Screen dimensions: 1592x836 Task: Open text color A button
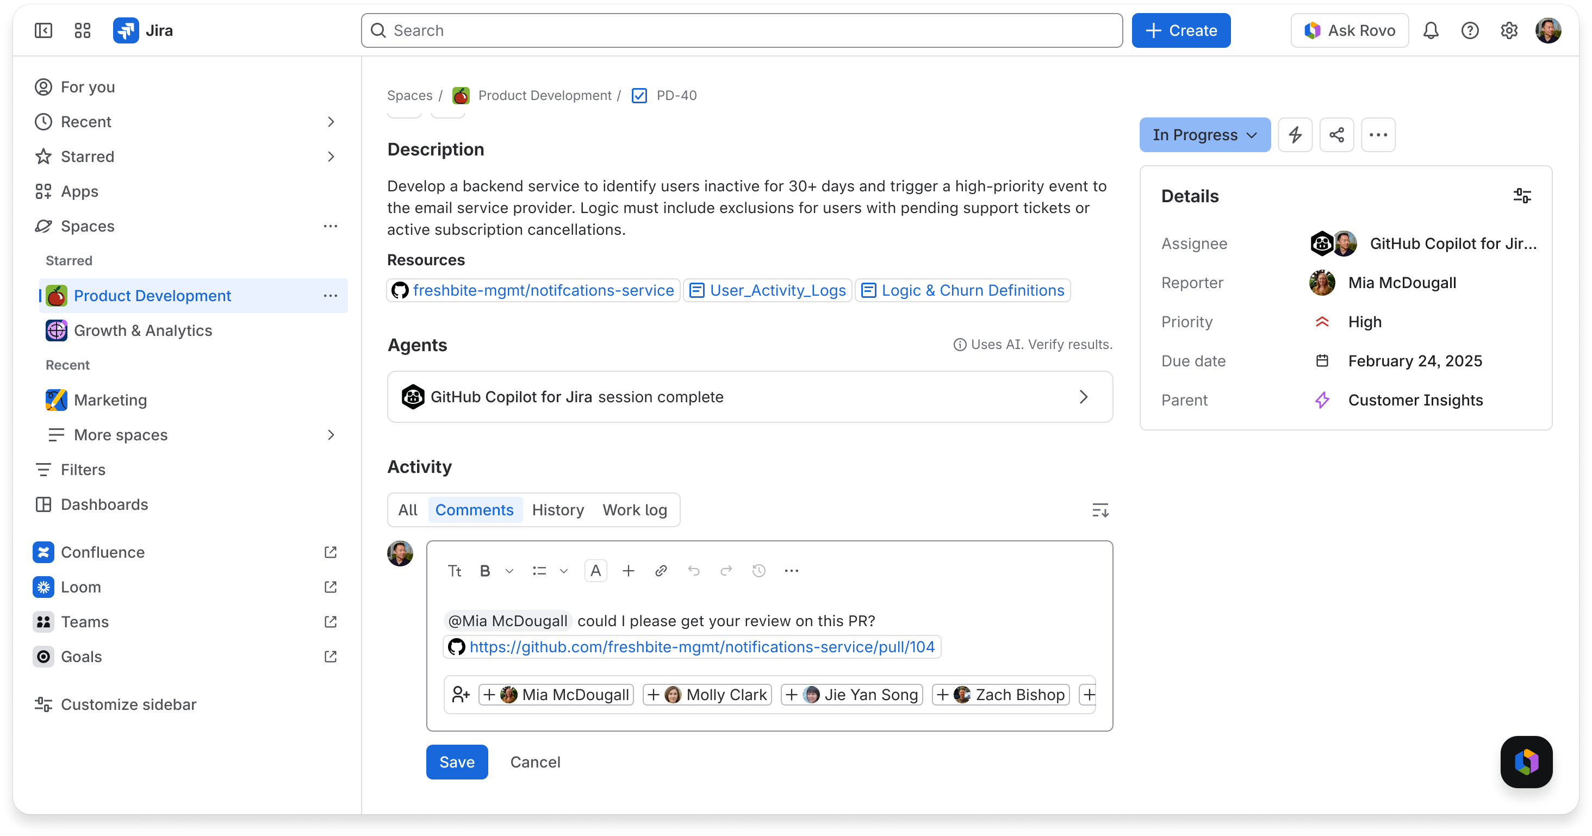click(595, 571)
